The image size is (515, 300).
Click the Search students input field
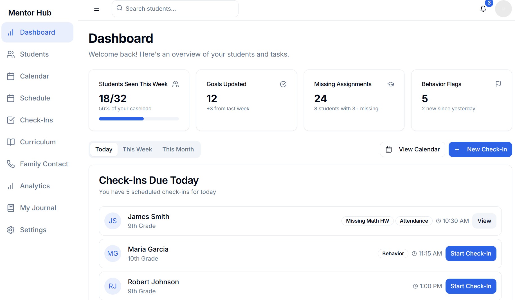pyautogui.click(x=175, y=9)
